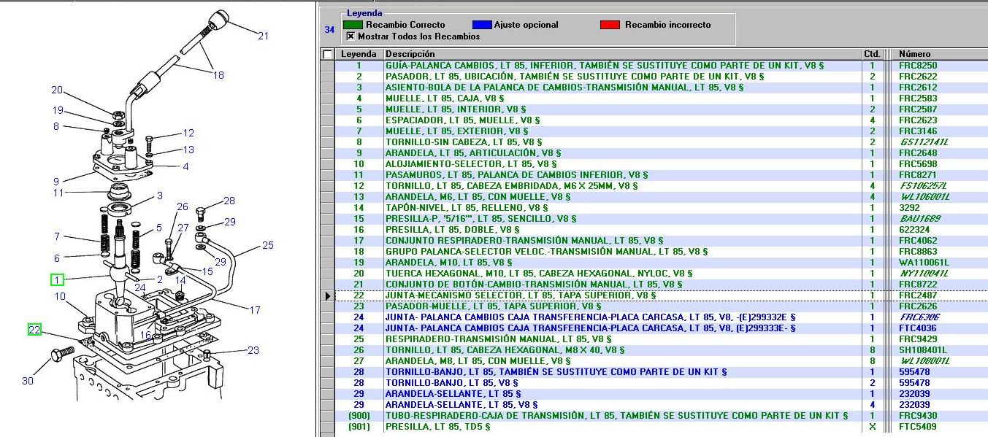Click the red Recambio incorrecto swatch
The width and height of the screenshot is (988, 437).
click(610, 25)
